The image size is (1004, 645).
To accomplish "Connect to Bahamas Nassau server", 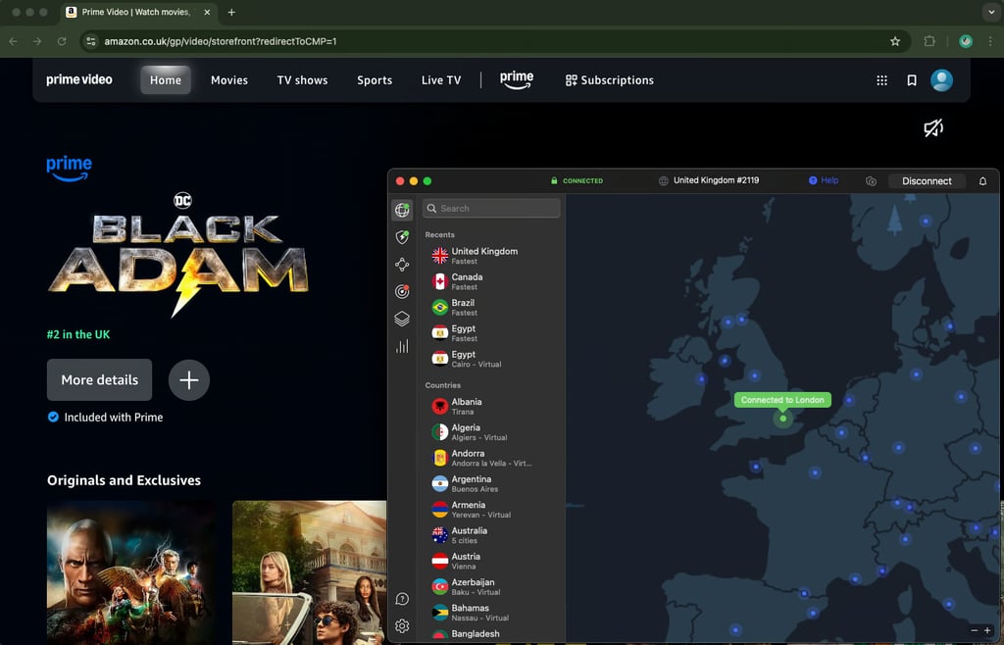I will coord(490,613).
